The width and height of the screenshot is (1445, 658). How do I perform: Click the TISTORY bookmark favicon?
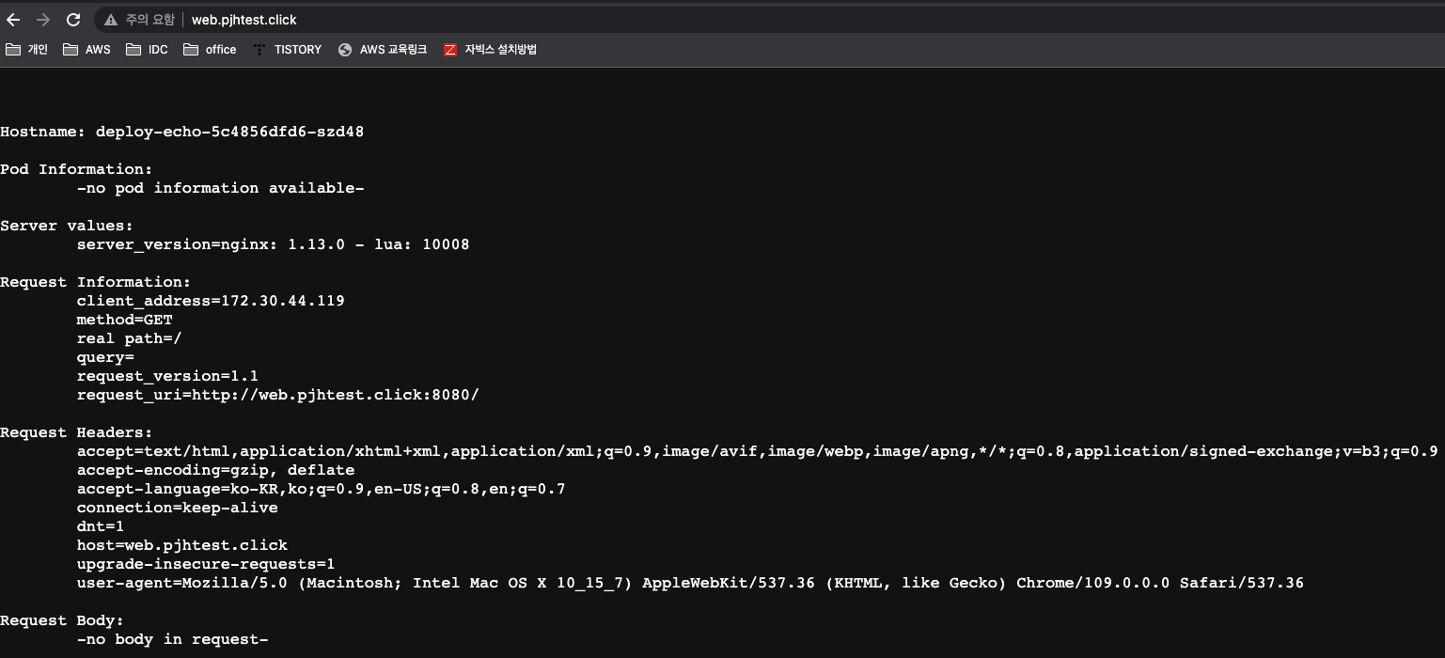pyautogui.click(x=259, y=50)
